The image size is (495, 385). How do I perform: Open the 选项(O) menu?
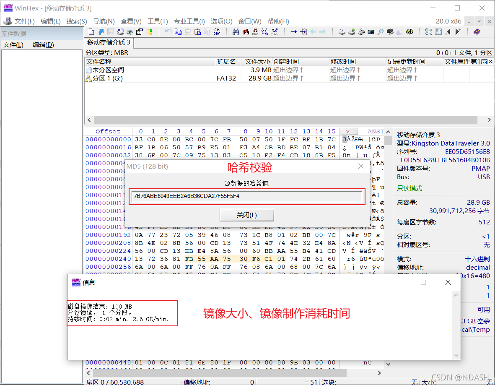[x=222, y=21]
